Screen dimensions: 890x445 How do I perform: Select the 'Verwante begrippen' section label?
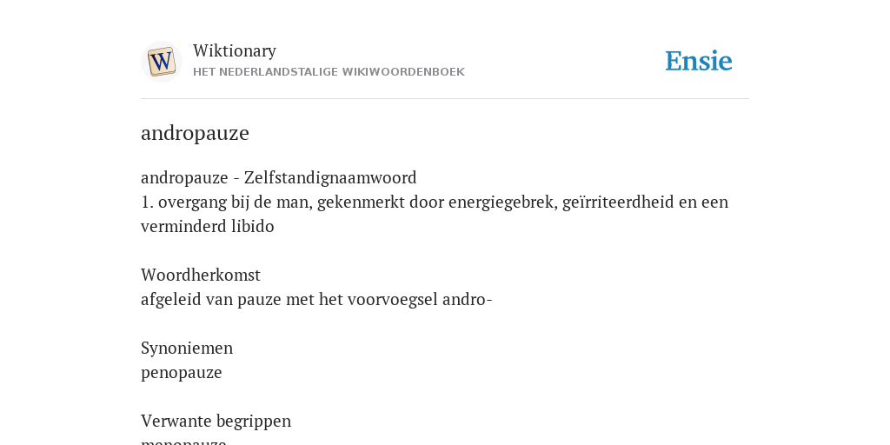(216, 422)
